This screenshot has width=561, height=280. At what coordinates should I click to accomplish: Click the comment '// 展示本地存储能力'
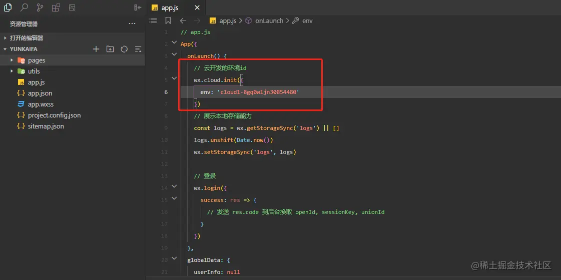(224, 116)
